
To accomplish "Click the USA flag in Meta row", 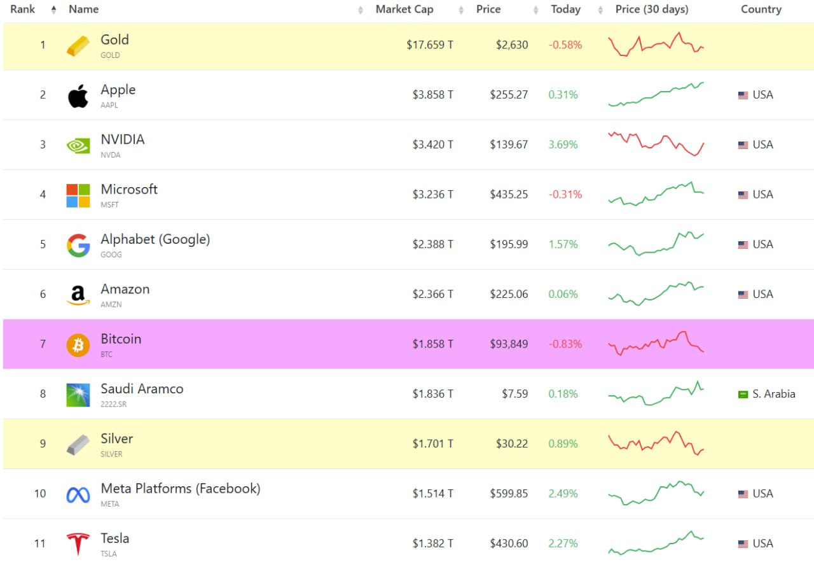I will (x=743, y=494).
